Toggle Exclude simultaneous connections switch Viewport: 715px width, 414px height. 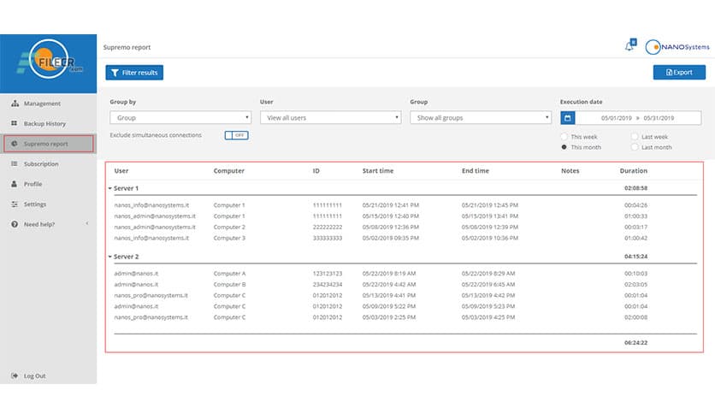(236, 135)
